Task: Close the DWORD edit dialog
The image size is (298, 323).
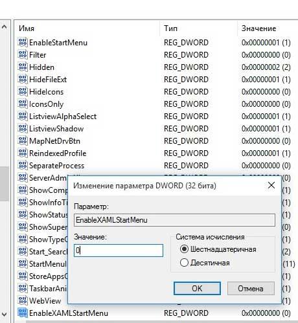Action: pyautogui.click(x=271, y=185)
